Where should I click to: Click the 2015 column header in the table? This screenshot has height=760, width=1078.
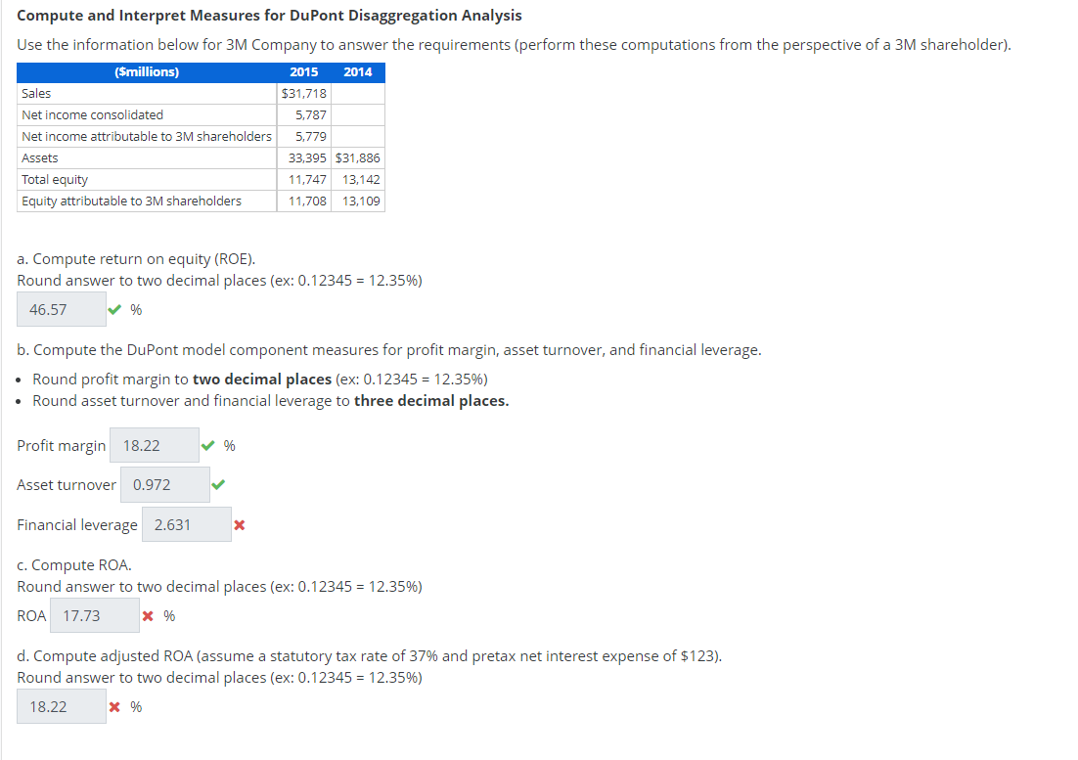303,71
